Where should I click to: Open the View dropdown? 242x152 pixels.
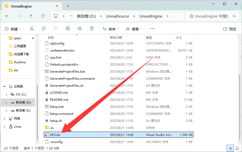pyautogui.click(x=134, y=29)
